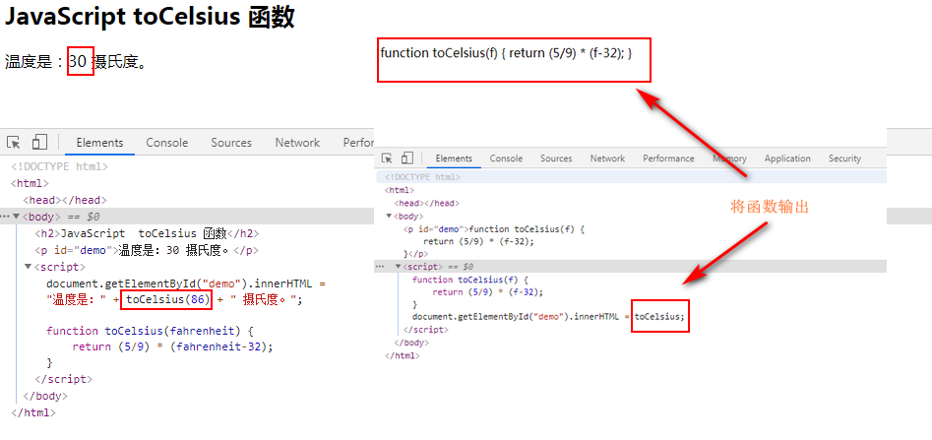The width and height of the screenshot is (932, 440).
Task: Select p demo row with 温度是: 30
Action: pos(147,250)
